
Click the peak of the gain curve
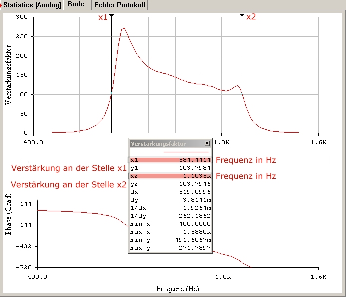click(x=124, y=29)
